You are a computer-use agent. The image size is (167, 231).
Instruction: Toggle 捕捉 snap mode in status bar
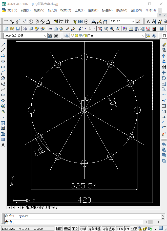click(x=59, y=229)
